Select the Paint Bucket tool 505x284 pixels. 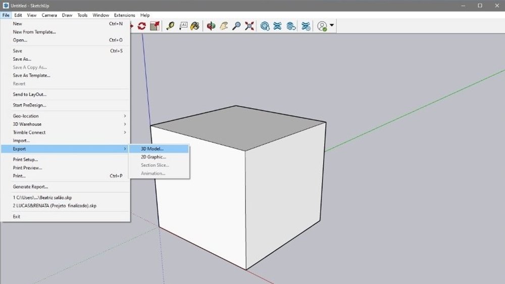[195, 26]
